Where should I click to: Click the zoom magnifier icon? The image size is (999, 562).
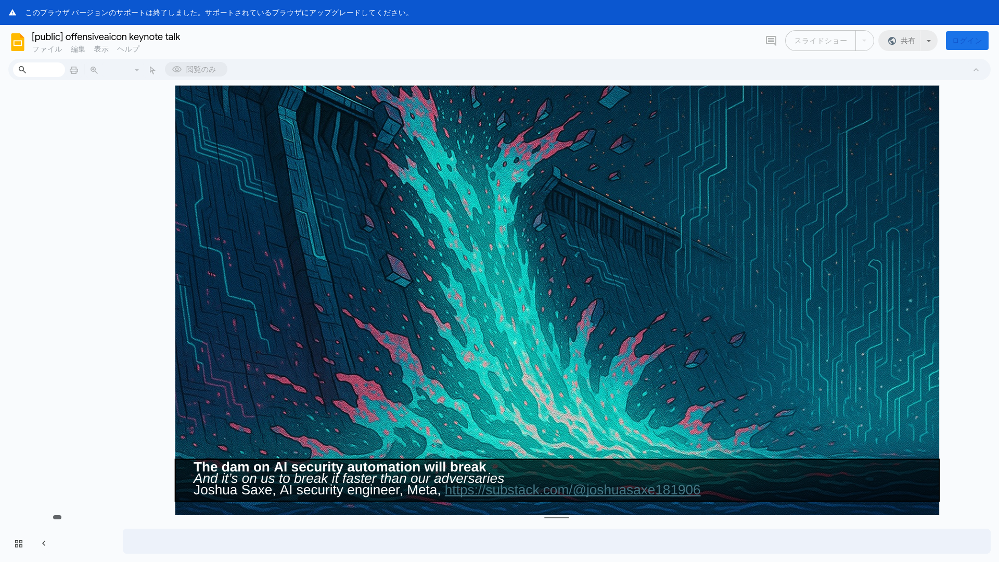(94, 70)
